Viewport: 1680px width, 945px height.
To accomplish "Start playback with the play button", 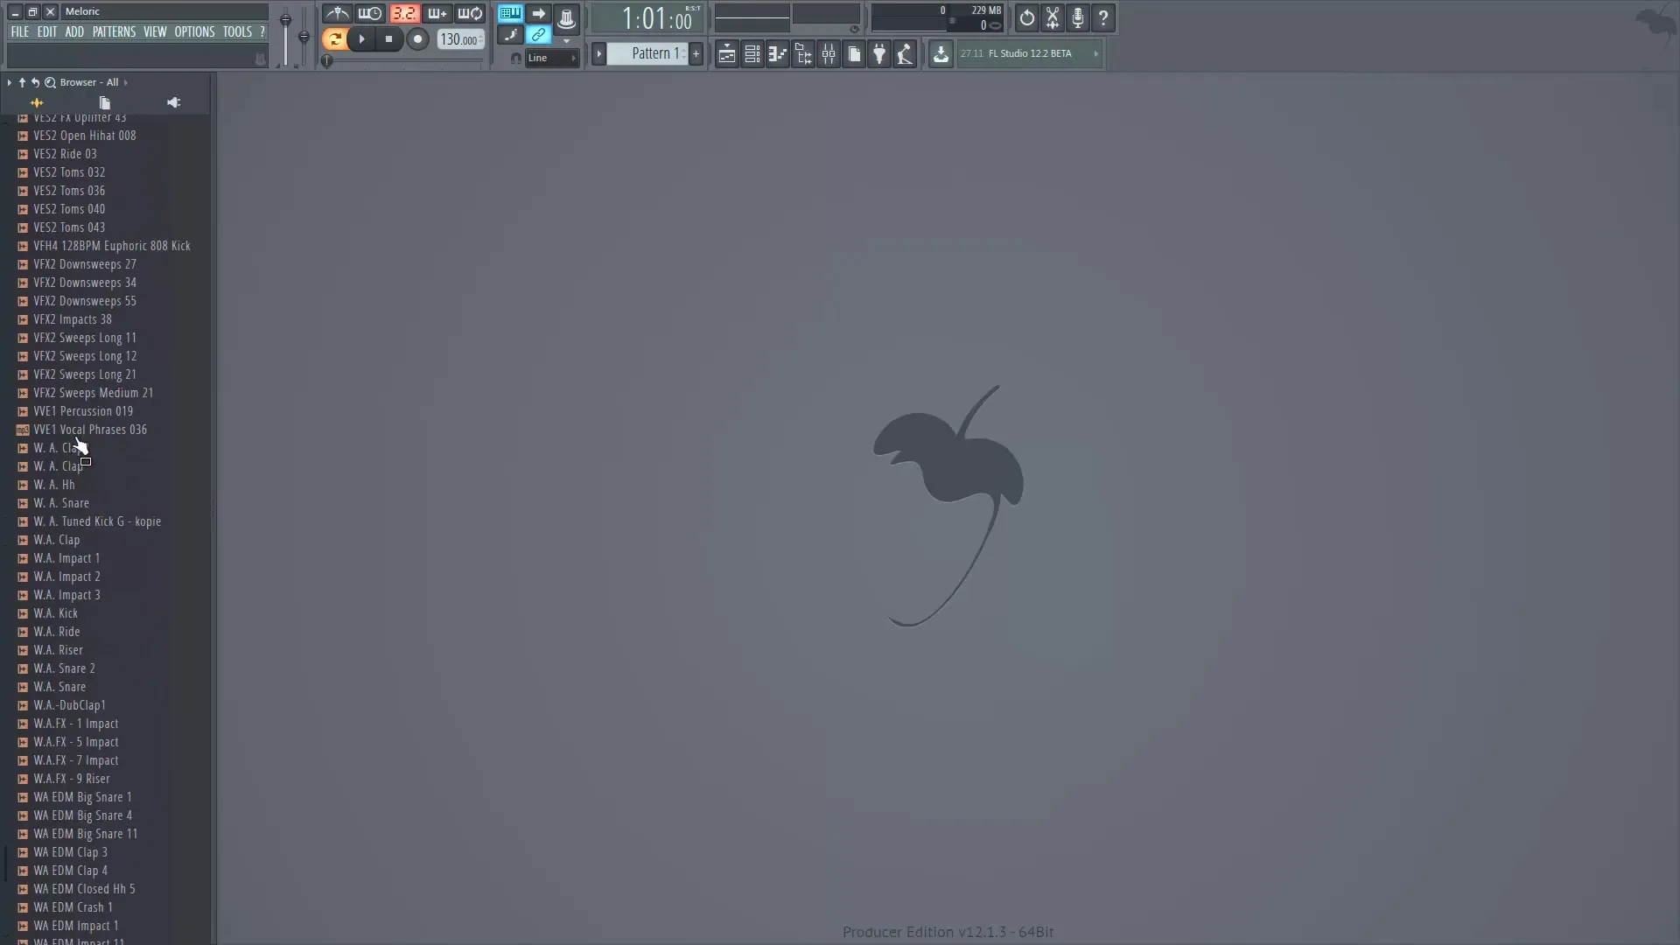I will 361,38.
